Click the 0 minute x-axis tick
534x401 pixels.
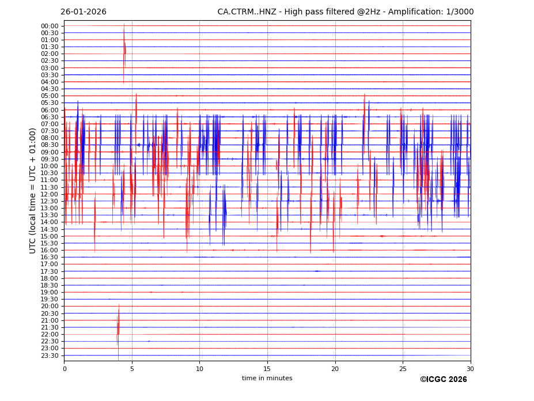[65, 369]
